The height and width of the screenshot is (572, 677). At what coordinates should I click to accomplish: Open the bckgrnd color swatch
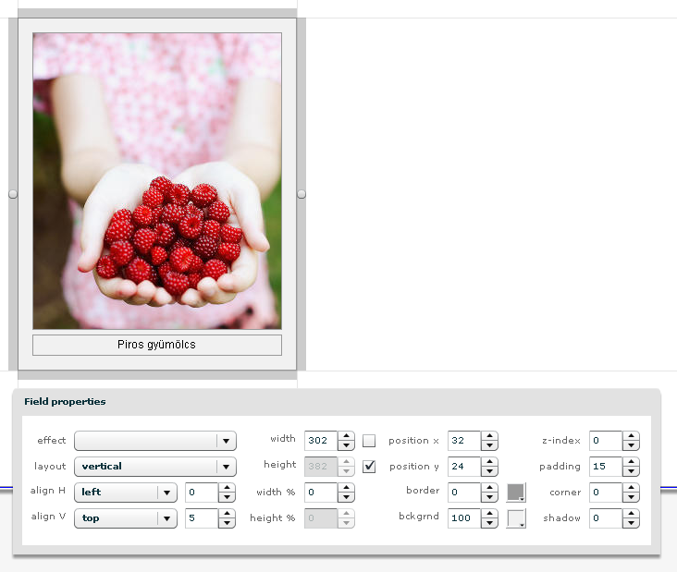515,518
